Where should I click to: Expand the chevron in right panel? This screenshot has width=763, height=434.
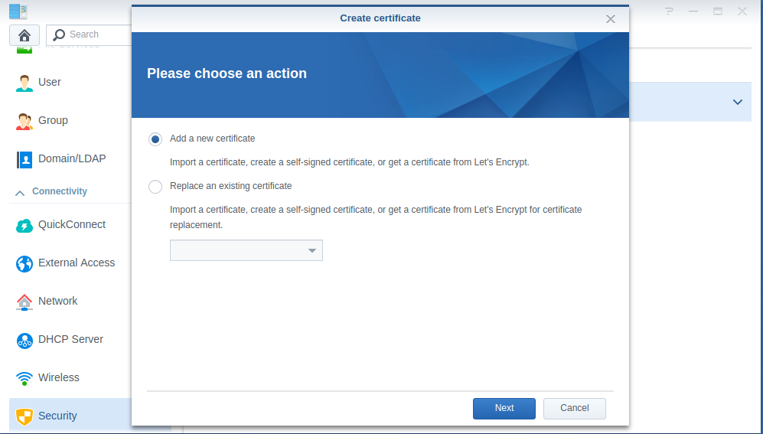tap(738, 102)
